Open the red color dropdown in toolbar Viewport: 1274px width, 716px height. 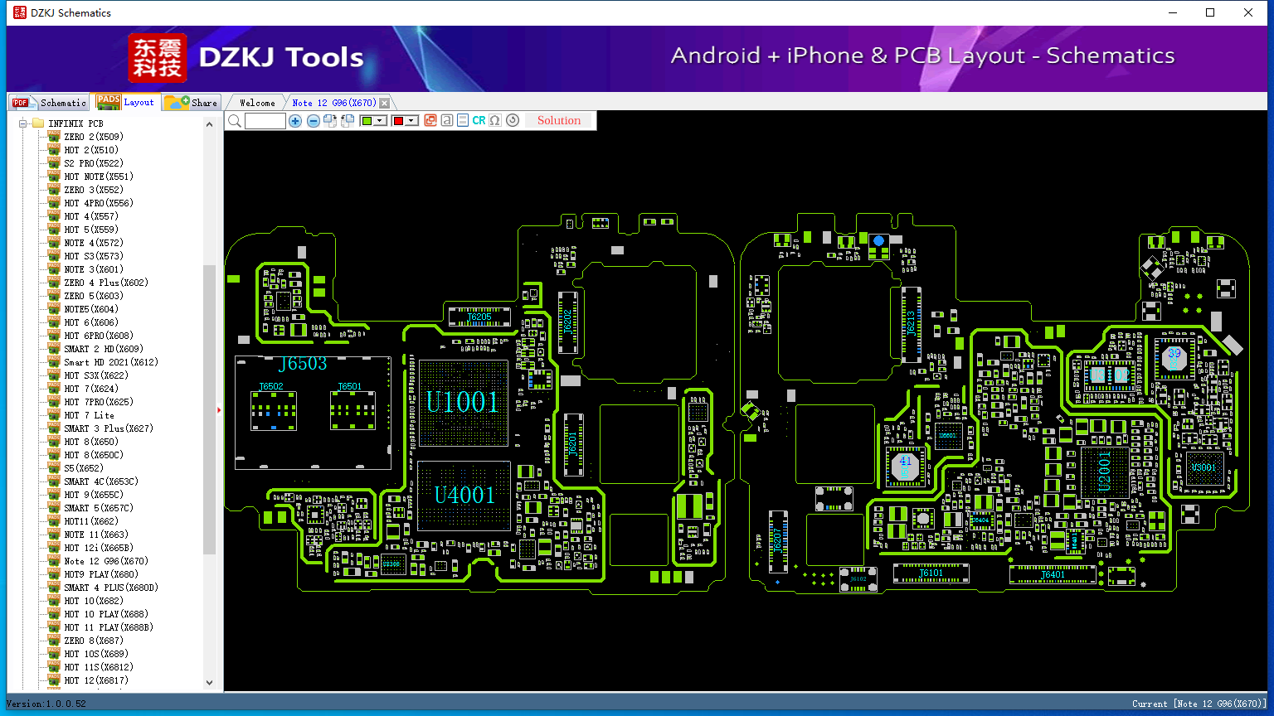tap(411, 121)
